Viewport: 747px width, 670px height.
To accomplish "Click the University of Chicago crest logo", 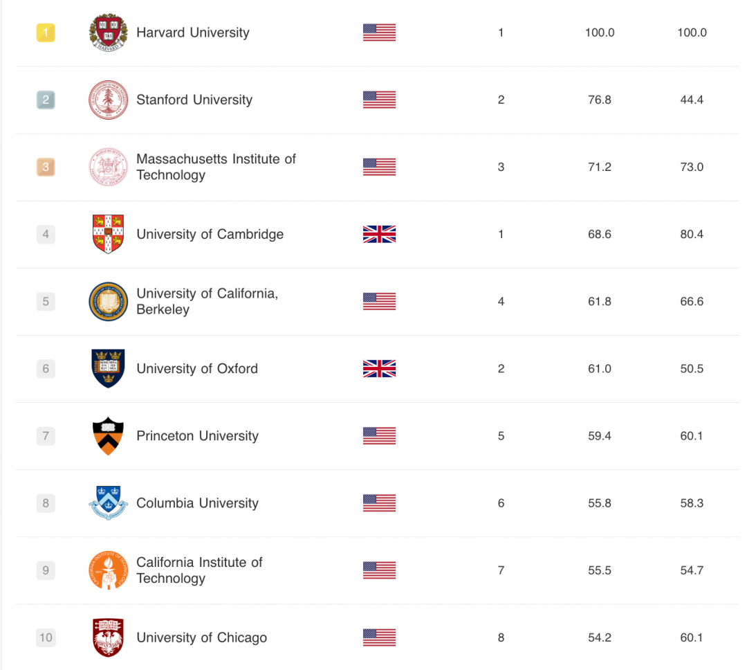I will pos(109,637).
